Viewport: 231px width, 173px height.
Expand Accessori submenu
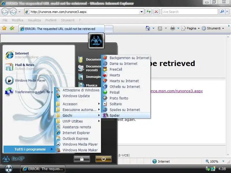pyautogui.click(x=78, y=104)
